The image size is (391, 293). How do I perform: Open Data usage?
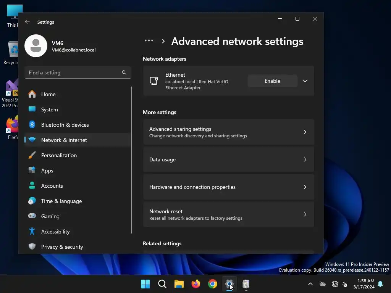(x=228, y=159)
